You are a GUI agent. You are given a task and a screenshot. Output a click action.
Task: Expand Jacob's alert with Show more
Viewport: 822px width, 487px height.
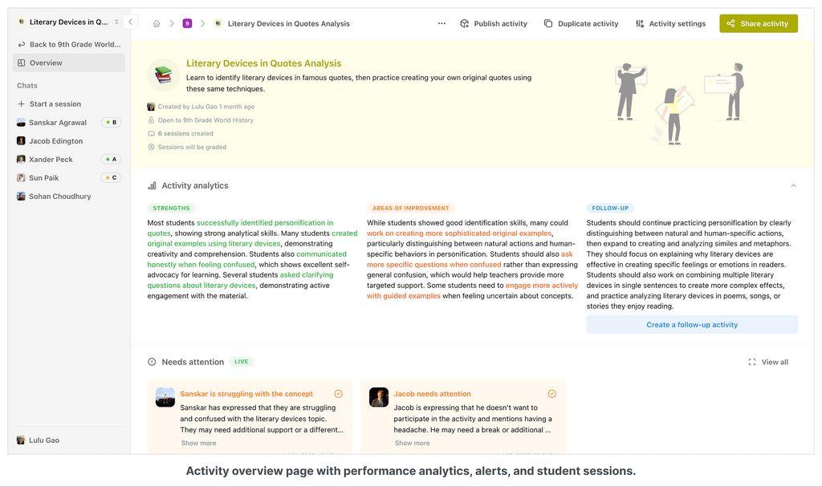(412, 443)
